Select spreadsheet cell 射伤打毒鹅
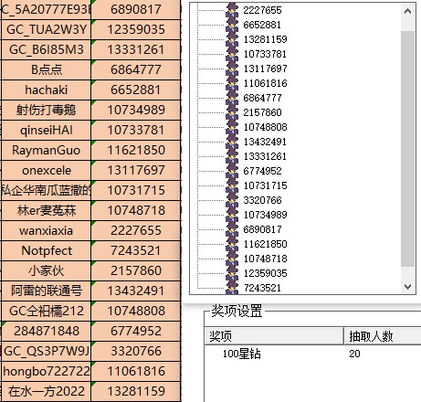This screenshot has width=421, height=402. point(47,110)
